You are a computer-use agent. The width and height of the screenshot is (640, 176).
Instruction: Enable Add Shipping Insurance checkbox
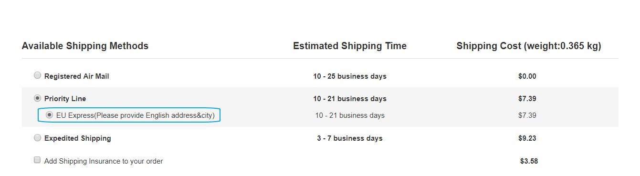[37, 160]
